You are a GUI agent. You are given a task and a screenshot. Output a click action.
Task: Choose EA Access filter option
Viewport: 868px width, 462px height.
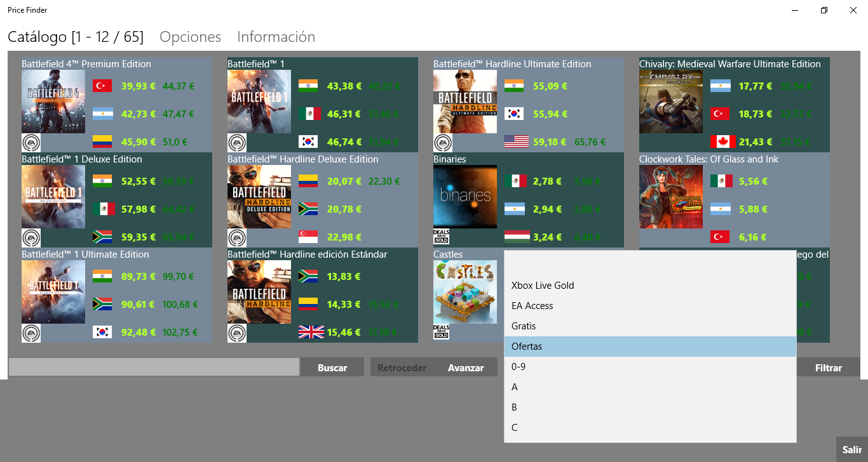coord(650,306)
